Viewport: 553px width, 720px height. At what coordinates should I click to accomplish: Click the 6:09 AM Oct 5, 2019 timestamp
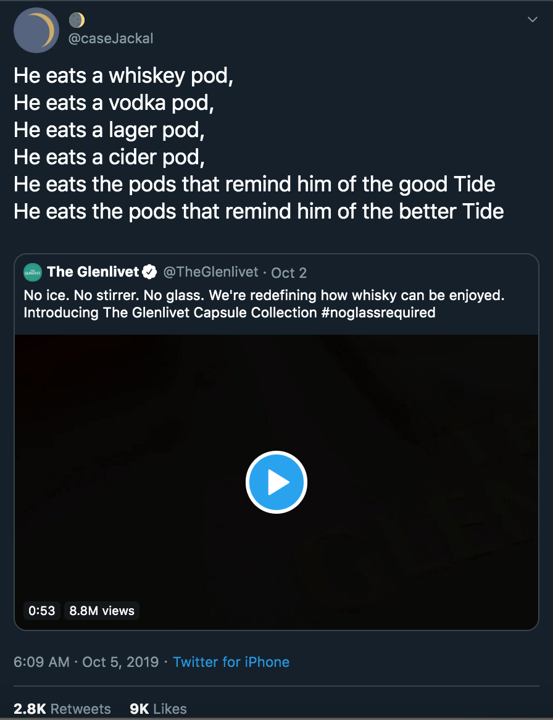(x=86, y=662)
